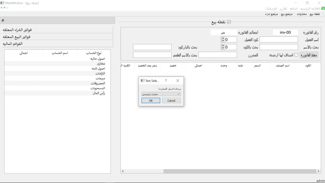
Task: Click the سعر بعد الخصم column header
Action: (148, 65)
